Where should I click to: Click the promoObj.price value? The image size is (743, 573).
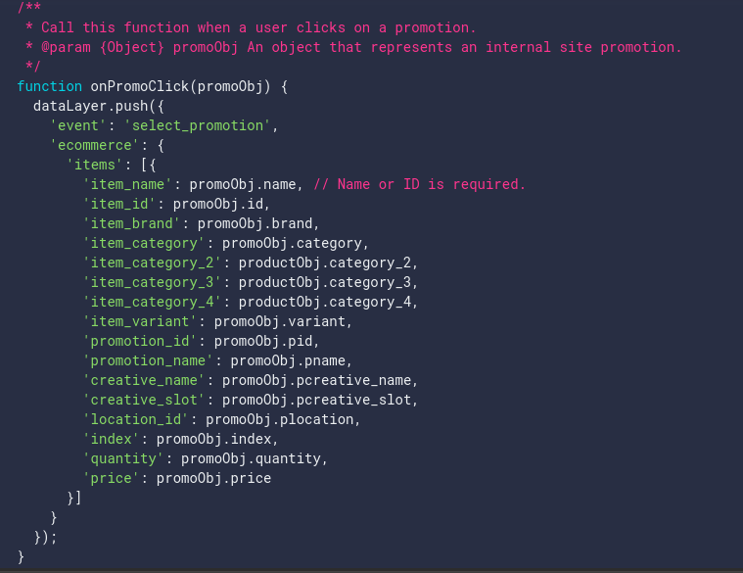pyautogui.click(x=213, y=478)
